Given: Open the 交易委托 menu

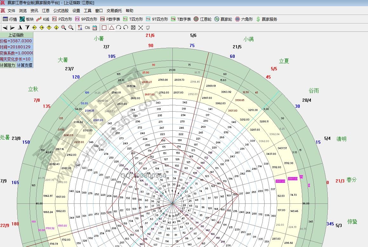Looking at the screenshot, I should point(114,10).
